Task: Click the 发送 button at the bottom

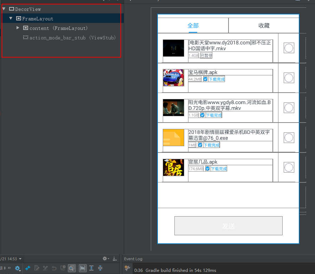Action: click(228, 226)
